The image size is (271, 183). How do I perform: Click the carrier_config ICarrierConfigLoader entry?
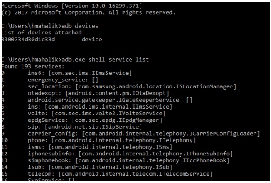(x=144, y=134)
